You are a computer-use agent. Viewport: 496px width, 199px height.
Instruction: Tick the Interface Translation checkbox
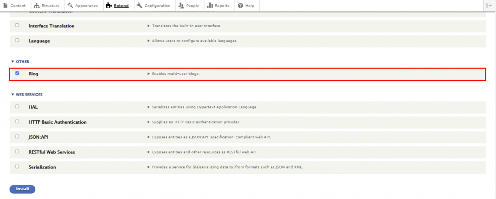point(17,25)
